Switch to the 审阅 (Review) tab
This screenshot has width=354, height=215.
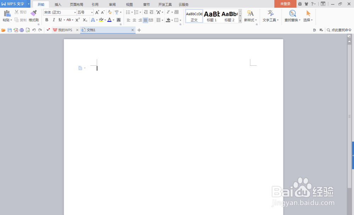(x=112, y=4)
